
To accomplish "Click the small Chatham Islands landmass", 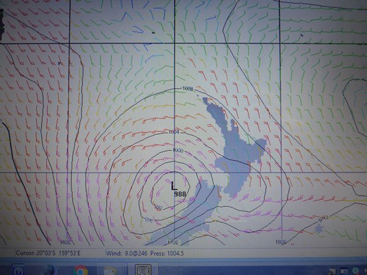I will point(318,229).
